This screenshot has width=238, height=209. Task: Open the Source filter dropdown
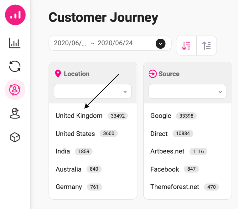188,91
